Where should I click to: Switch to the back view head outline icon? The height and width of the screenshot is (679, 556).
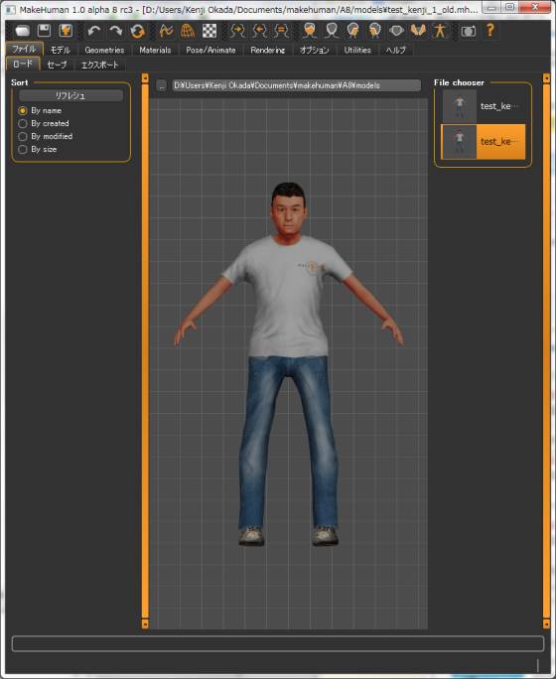332,31
